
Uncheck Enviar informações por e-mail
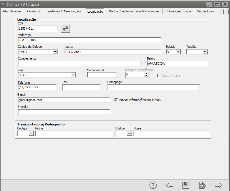tap(116, 100)
